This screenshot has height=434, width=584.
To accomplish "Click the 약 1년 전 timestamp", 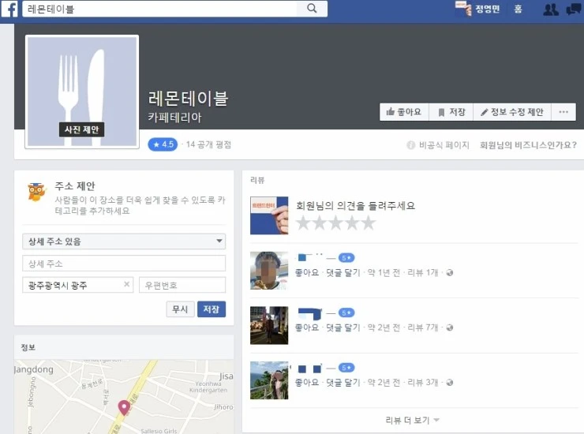I will pos(384,273).
